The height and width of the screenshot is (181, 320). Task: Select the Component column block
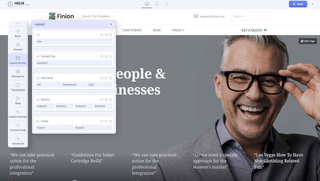click(x=74, y=84)
